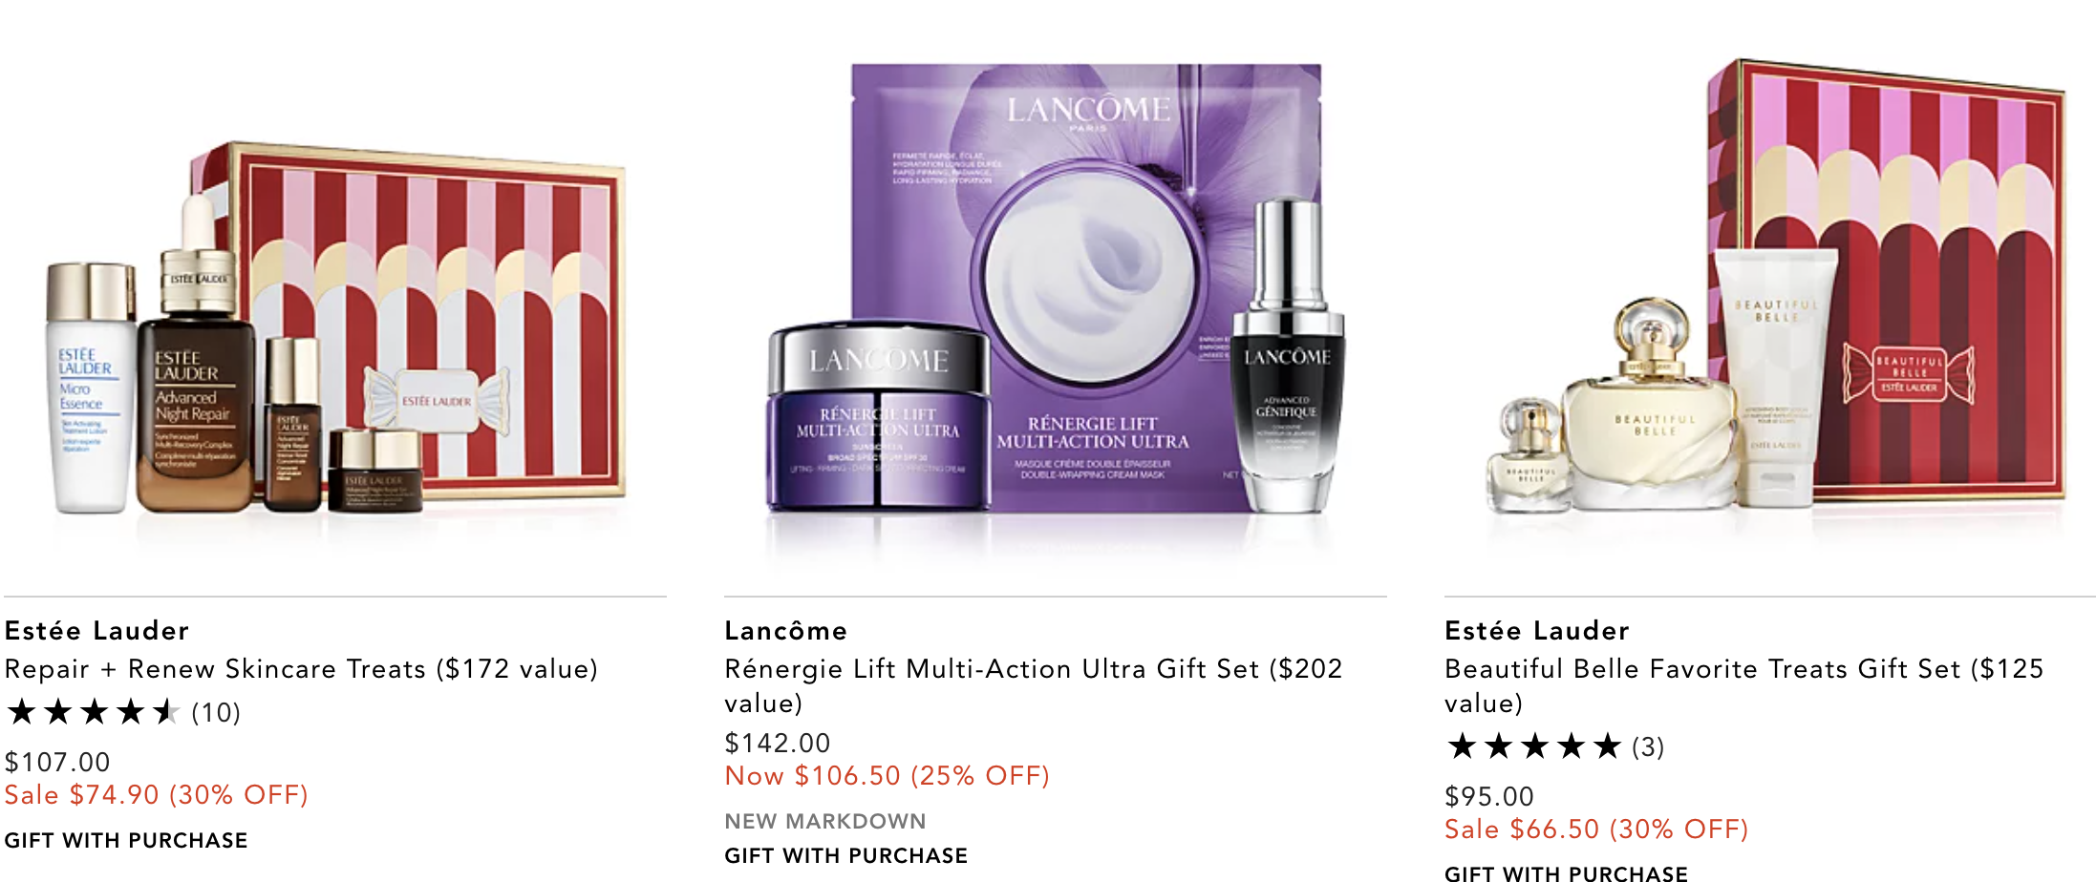Click Beautiful Belle Favorite Treats Gift Set title
Screen dimensions: 2096x882
(x=1744, y=686)
